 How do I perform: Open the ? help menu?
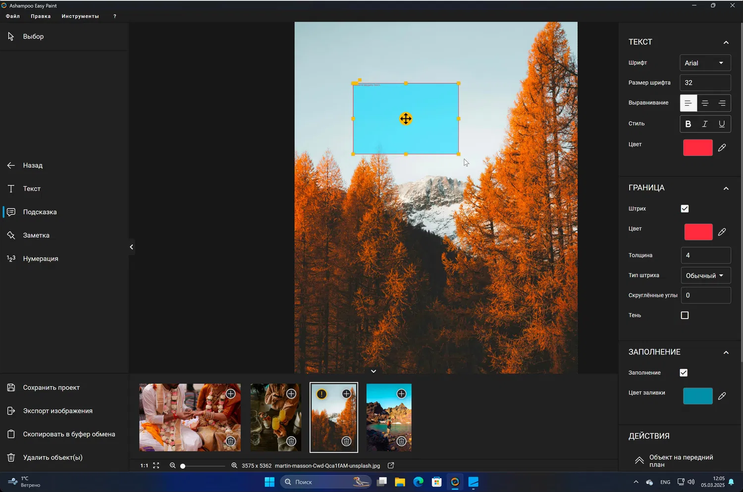click(x=115, y=16)
